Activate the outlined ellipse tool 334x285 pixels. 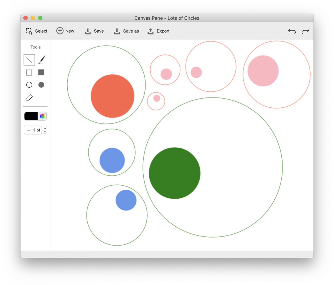(29, 85)
